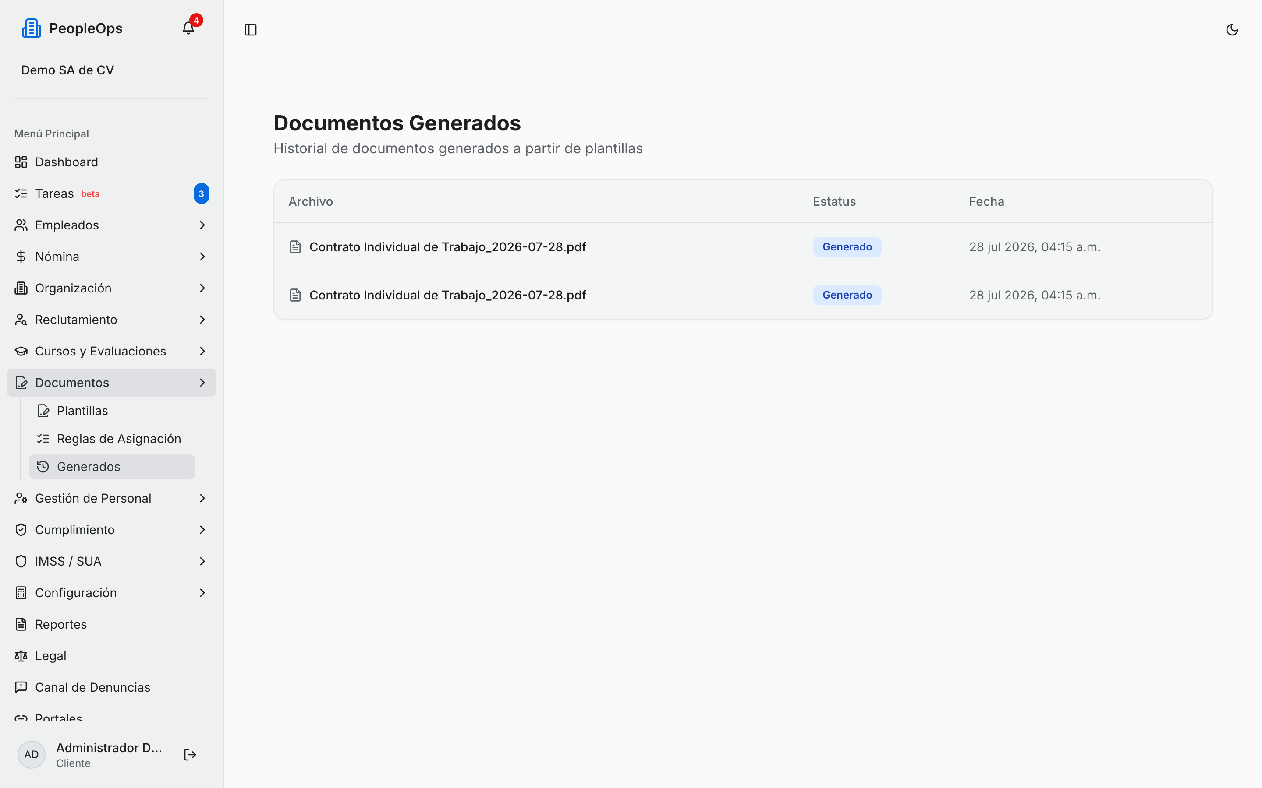The height and width of the screenshot is (788, 1262).
Task: Click the Empleados people icon
Action: pyautogui.click(x=21, y=225)
